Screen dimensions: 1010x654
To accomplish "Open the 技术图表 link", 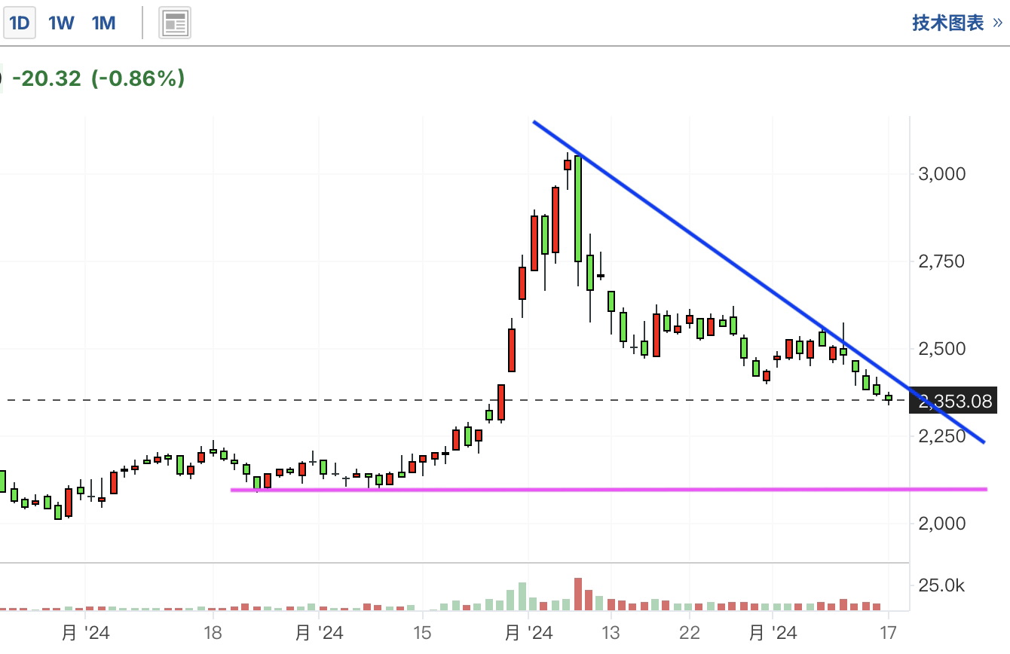I will [957, 23].
